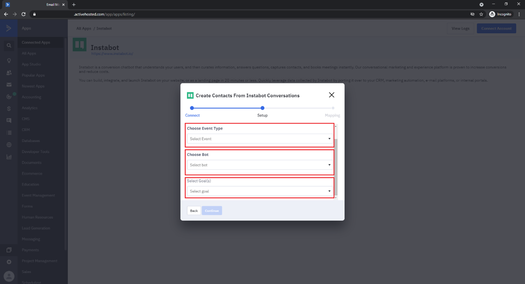This screenshot has width=525, height=284.
Task: Open the browser three-dot menu
Action: click(x=519, y=14)
